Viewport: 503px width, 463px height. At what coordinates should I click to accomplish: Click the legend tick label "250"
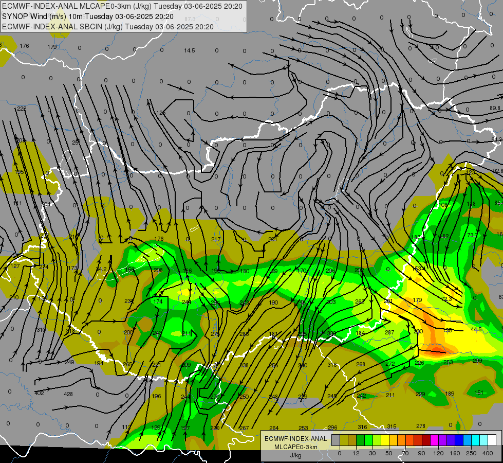point(471,453)
